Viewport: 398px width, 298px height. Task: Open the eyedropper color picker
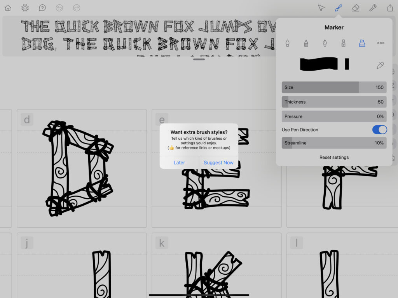click(x=380, y=65)
